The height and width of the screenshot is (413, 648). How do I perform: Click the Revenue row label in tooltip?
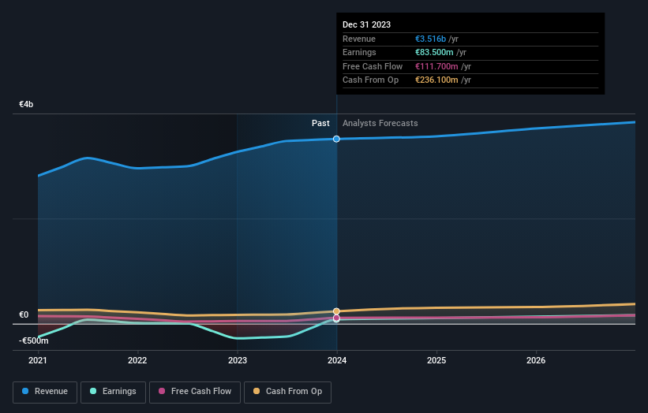359,39
